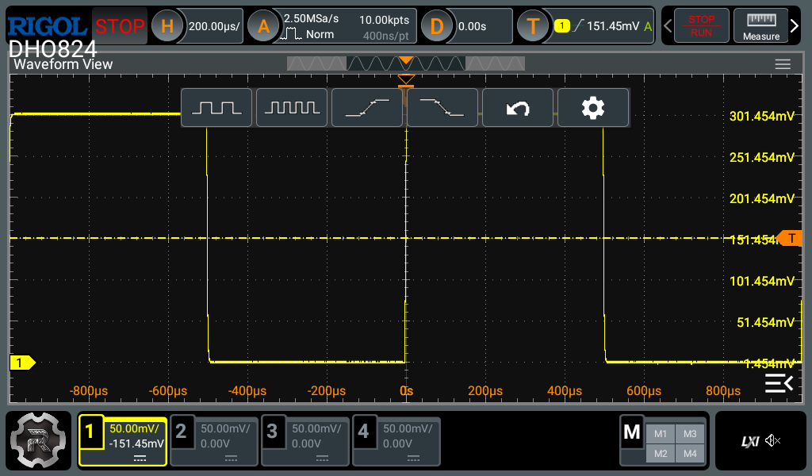Open the Trigger T settings
This screenshot has width=812, height=476.
533,26
